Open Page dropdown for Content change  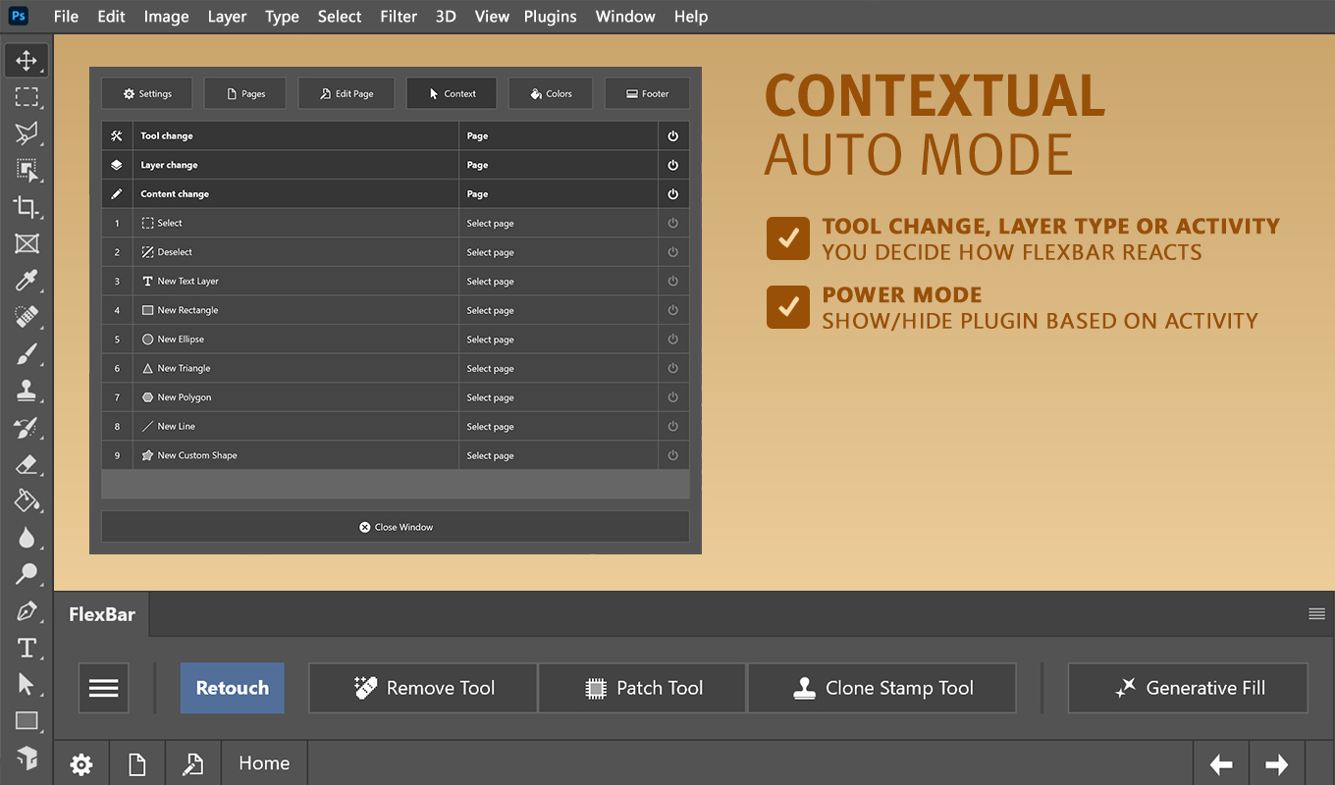(559, 194)
